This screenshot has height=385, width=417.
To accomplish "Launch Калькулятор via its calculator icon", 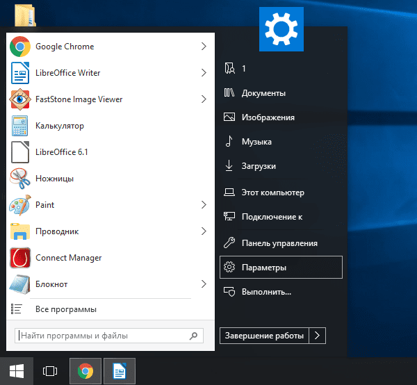I will (x=19, y=126).
